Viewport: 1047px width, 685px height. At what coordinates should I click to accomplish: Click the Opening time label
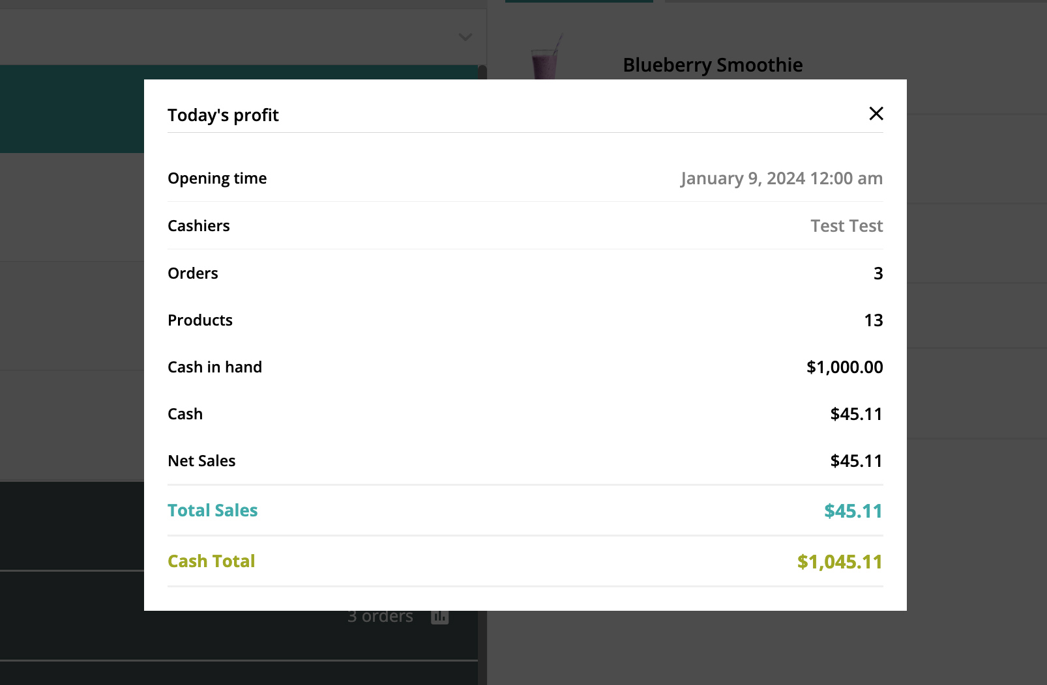pos(217,178)
